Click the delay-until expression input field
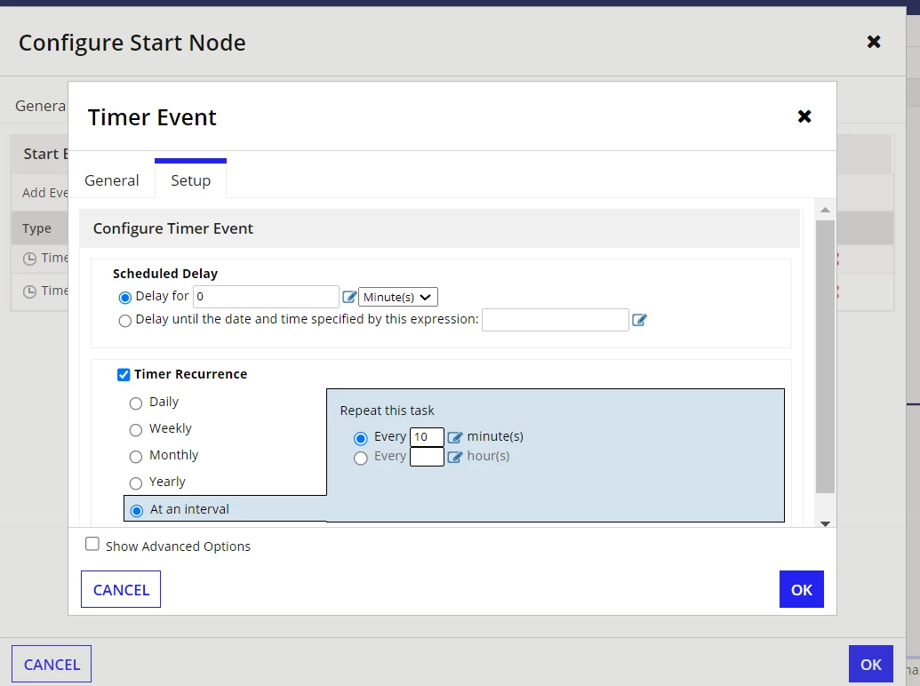The width and height of the screenshot is (920, 686). (556, 320)
